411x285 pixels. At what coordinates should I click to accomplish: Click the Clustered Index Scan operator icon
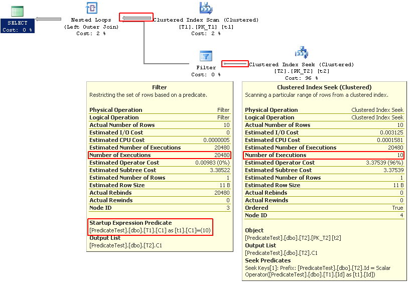tap(206, 8)
